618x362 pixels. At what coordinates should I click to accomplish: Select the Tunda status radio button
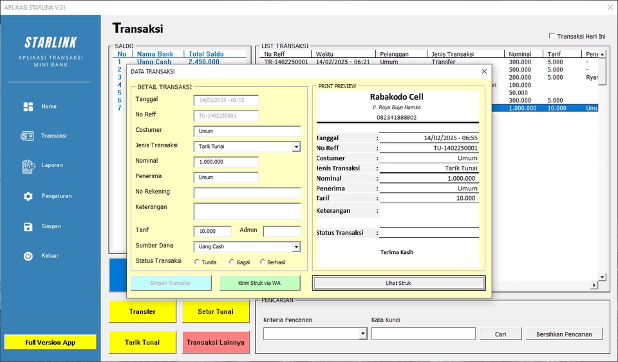(197, 262)
